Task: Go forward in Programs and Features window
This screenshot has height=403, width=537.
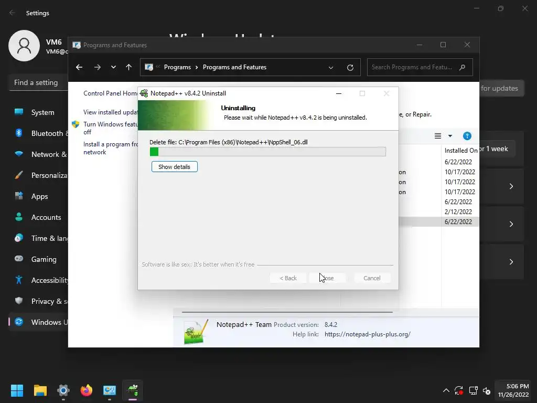Action: [x=97, y=67]
